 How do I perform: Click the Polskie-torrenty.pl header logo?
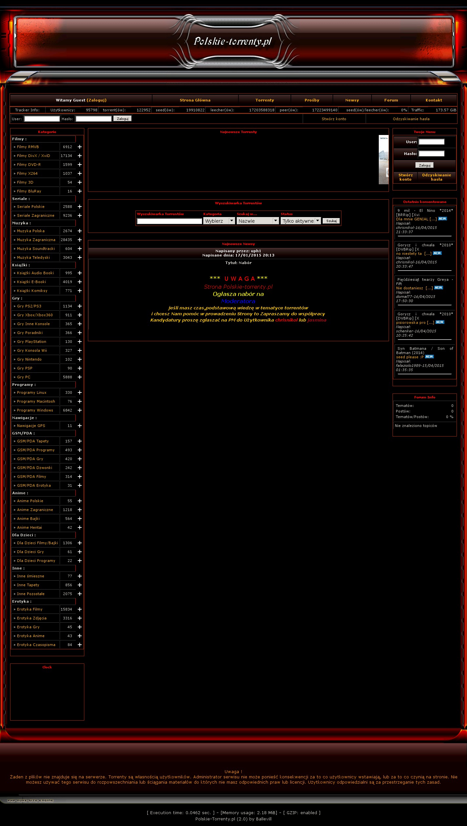pyautogui.click(x=233, y=41)
